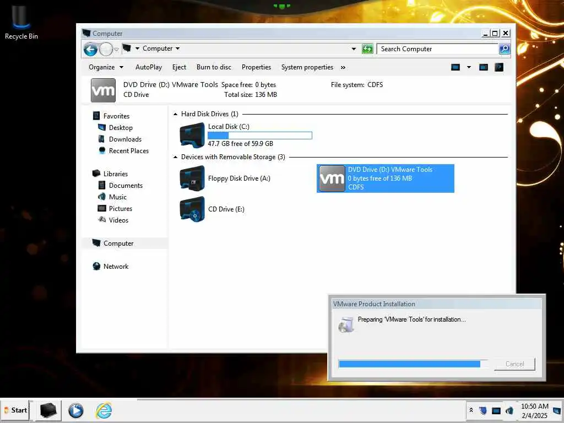Collapse the Hard Disk Drives group
Screen dimensions: 564x423
[x=175, y=114]
